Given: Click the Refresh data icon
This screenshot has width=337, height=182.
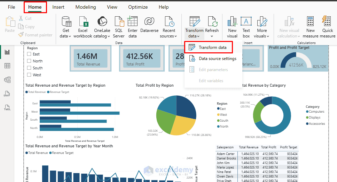Looking at the screenshot, I should 212,21.
